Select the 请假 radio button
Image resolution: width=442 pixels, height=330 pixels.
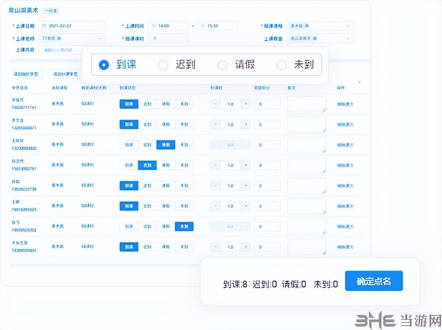(222, 65)
